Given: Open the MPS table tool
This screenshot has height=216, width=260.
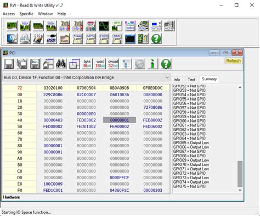Looking at the screenshot, I should point(91,38).
